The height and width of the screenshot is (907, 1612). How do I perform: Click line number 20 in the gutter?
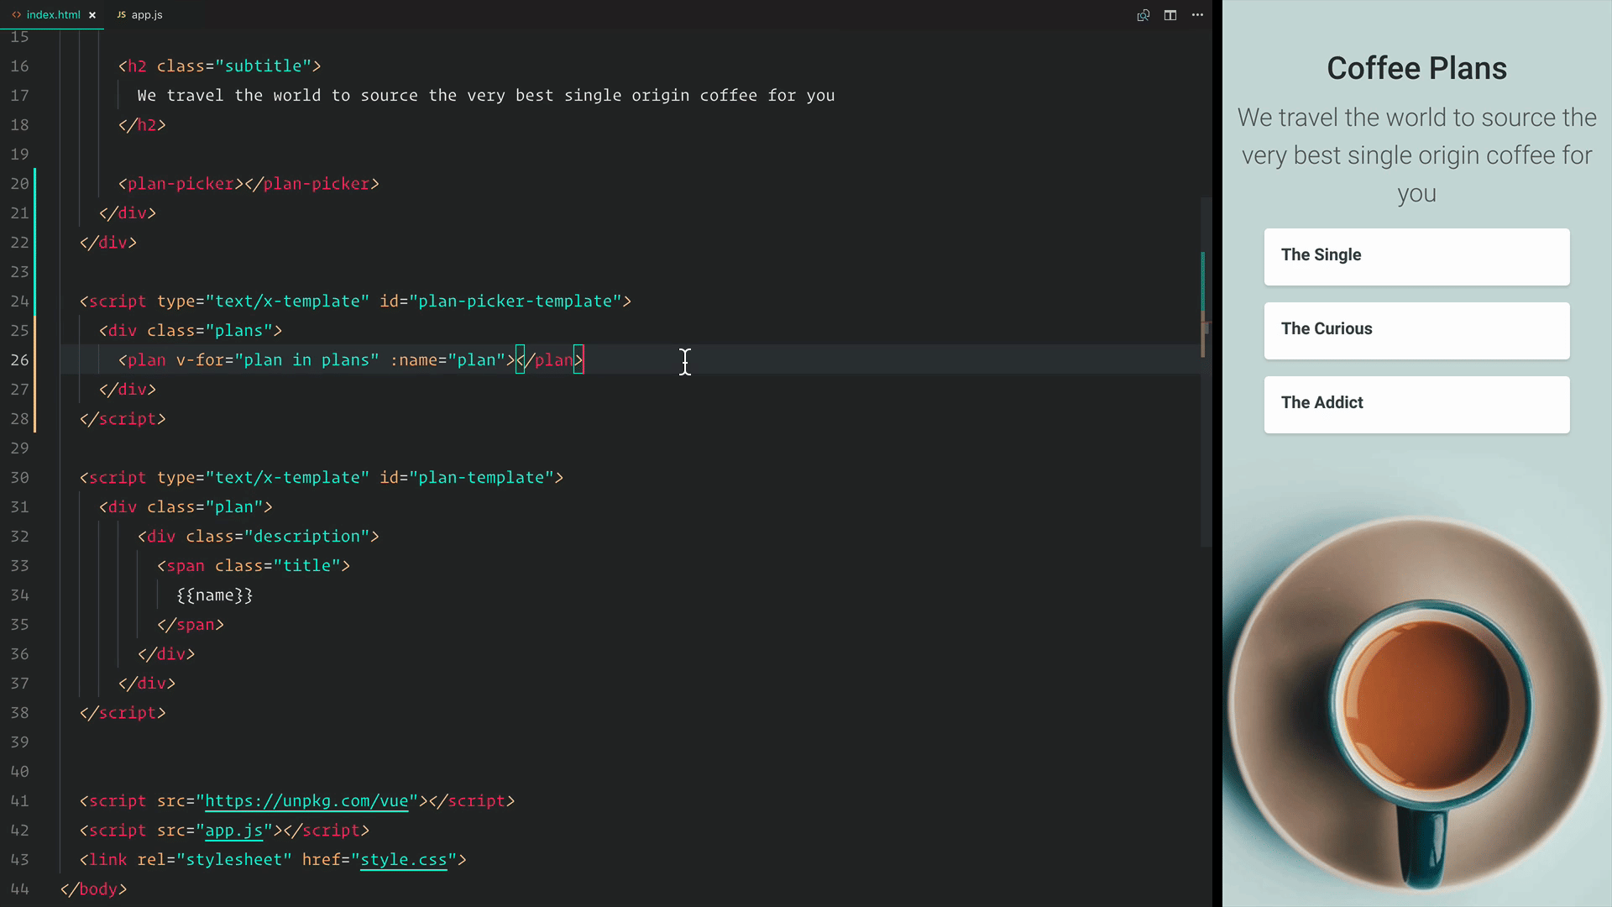[19, 184]
